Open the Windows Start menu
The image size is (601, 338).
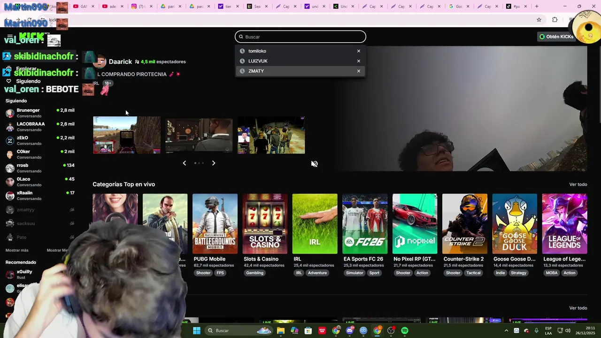tap(197, 330)
